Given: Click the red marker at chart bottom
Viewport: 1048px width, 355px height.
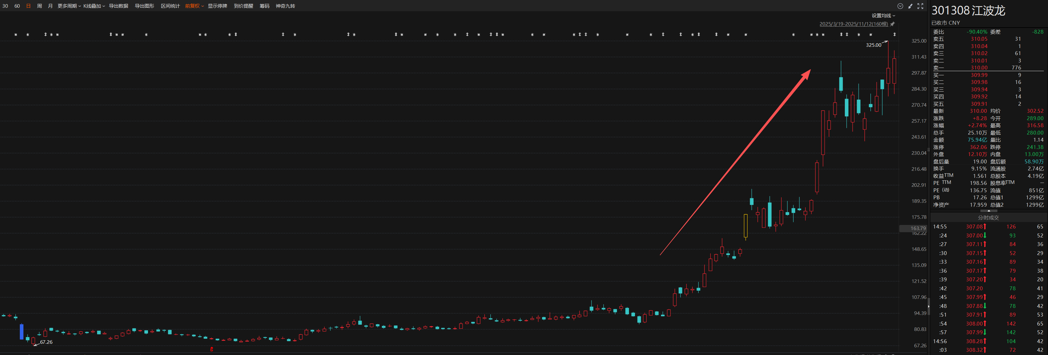Looking at the screenshot, I should coord(211,349).
